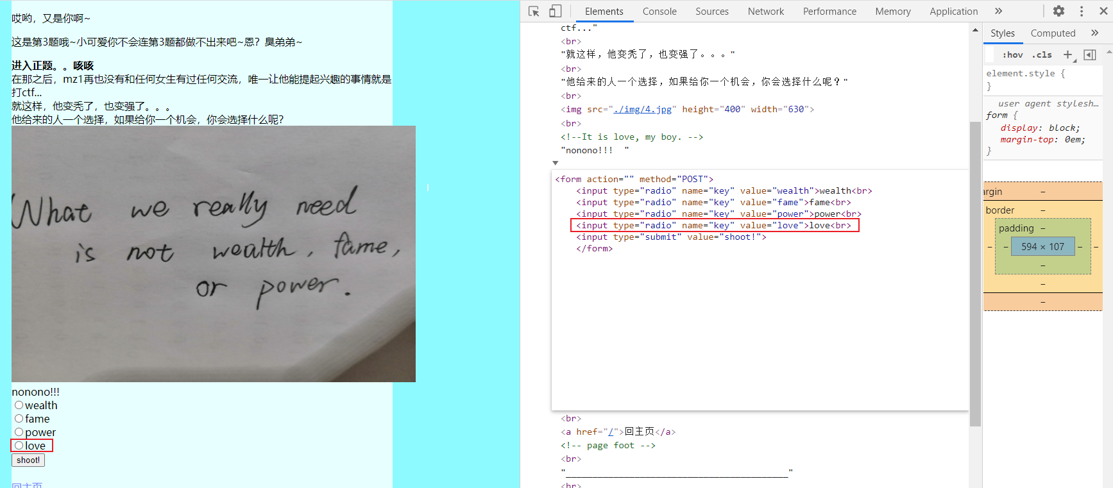
Task: Pick the power radio option
Action: point(19,432)
